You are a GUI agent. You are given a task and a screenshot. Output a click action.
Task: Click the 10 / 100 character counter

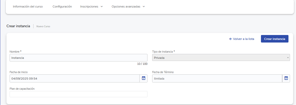142,64
